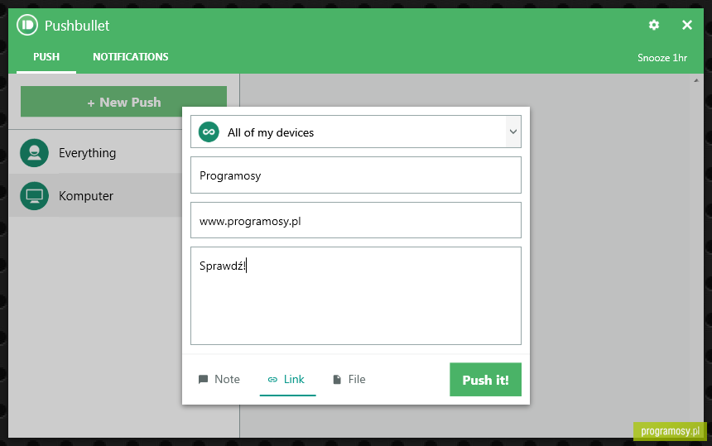The image size is (712, 446).
Task: Close the Pushbullet window
Action: coord(687,25)
